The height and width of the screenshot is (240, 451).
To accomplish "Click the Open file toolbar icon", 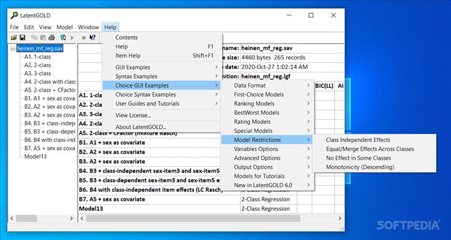I will (14, 38).
